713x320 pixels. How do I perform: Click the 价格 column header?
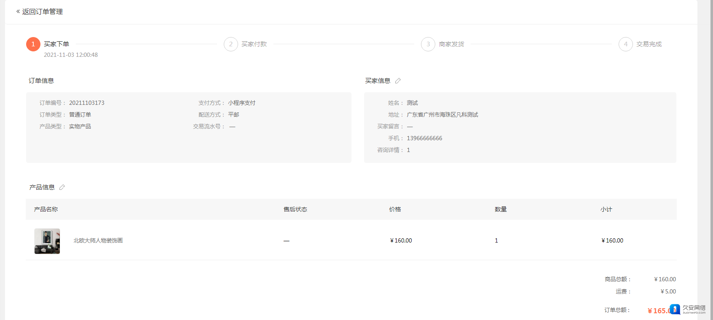(395, 209)
